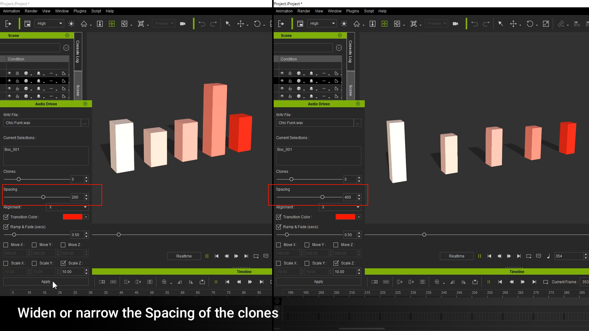Click the Spacing value field showing 400
The height and width of the screenshot is (331, 589).
pos(350,197)
